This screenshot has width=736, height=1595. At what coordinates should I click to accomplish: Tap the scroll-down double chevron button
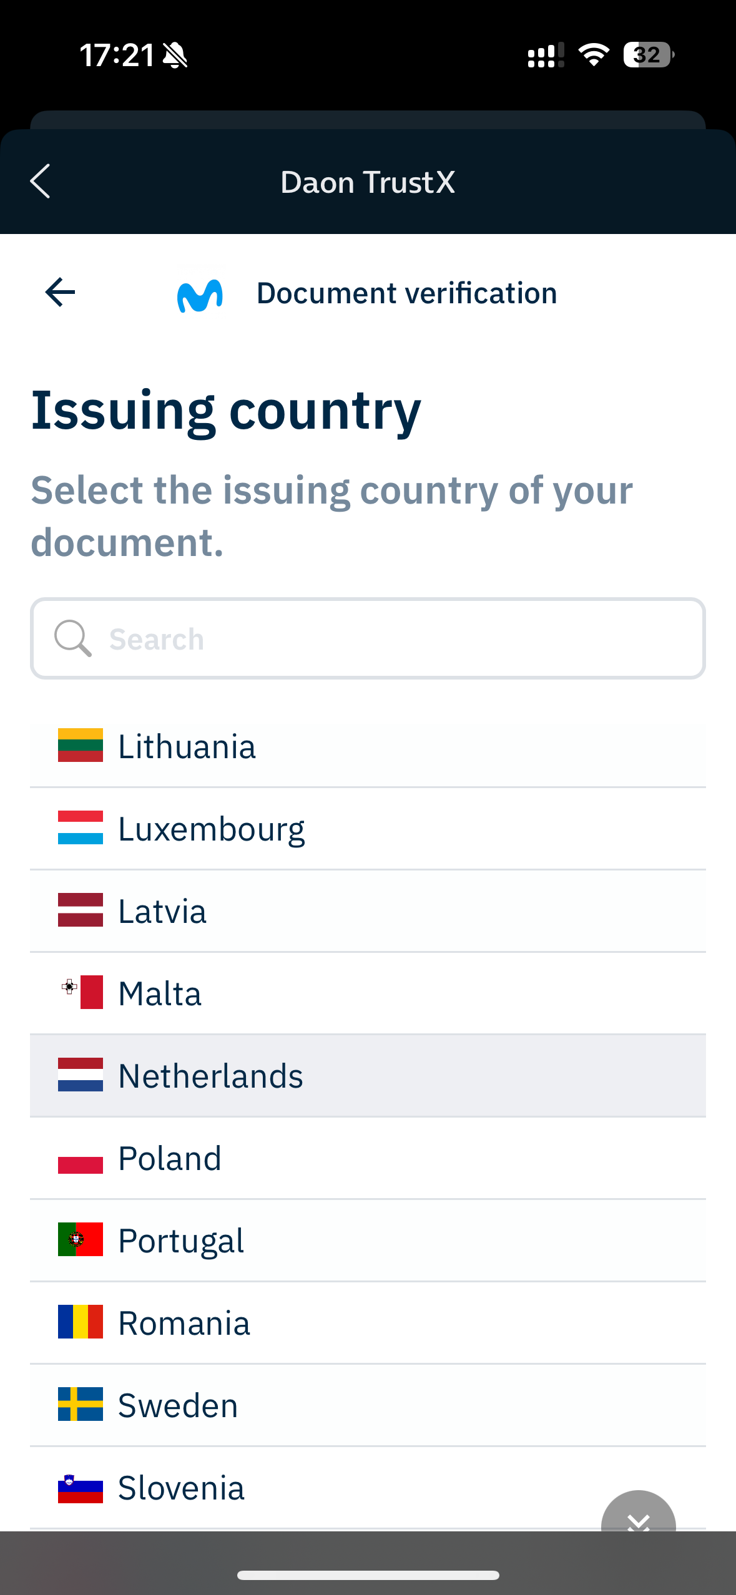pos(637,1518)
